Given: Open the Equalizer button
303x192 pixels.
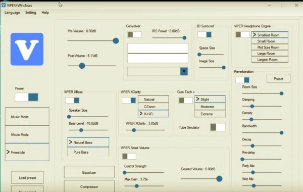Looking at the screenshot, I should click(x=89, y=172).
